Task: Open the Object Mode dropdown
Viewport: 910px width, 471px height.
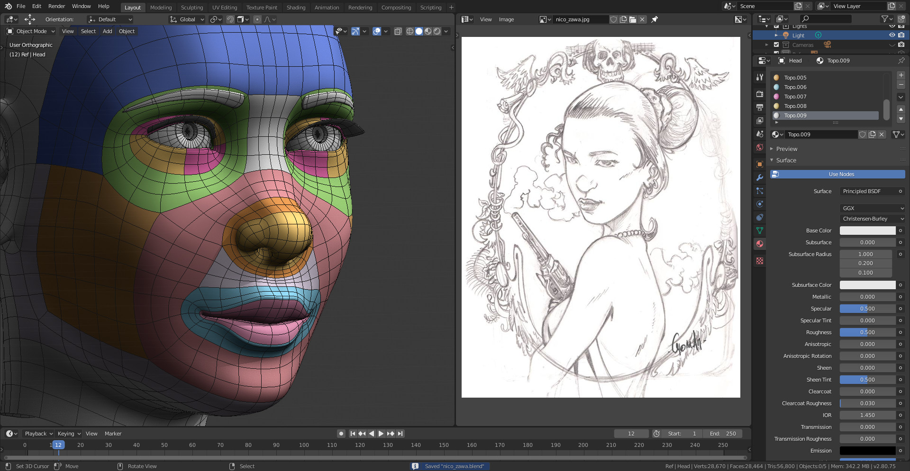Action: tap(31, 31)
